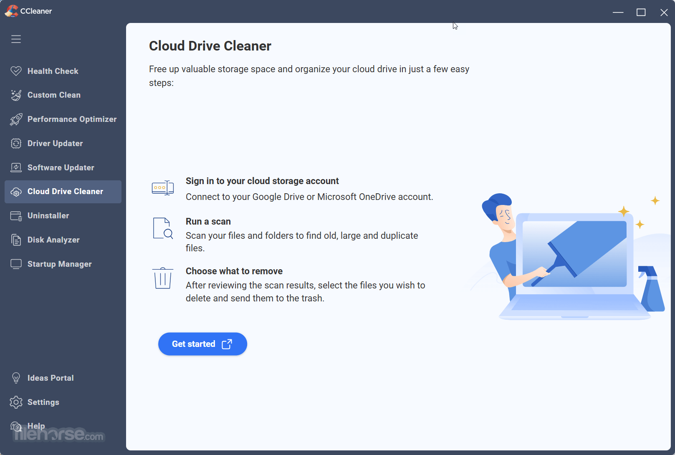Screen dimensions: 675x455
Task: Click the Google Drive or OneDrive description
Action: pos(309,197)
